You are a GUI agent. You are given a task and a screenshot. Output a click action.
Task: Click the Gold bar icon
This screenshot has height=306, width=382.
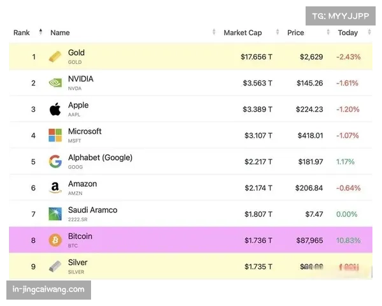tap(55, 57)
